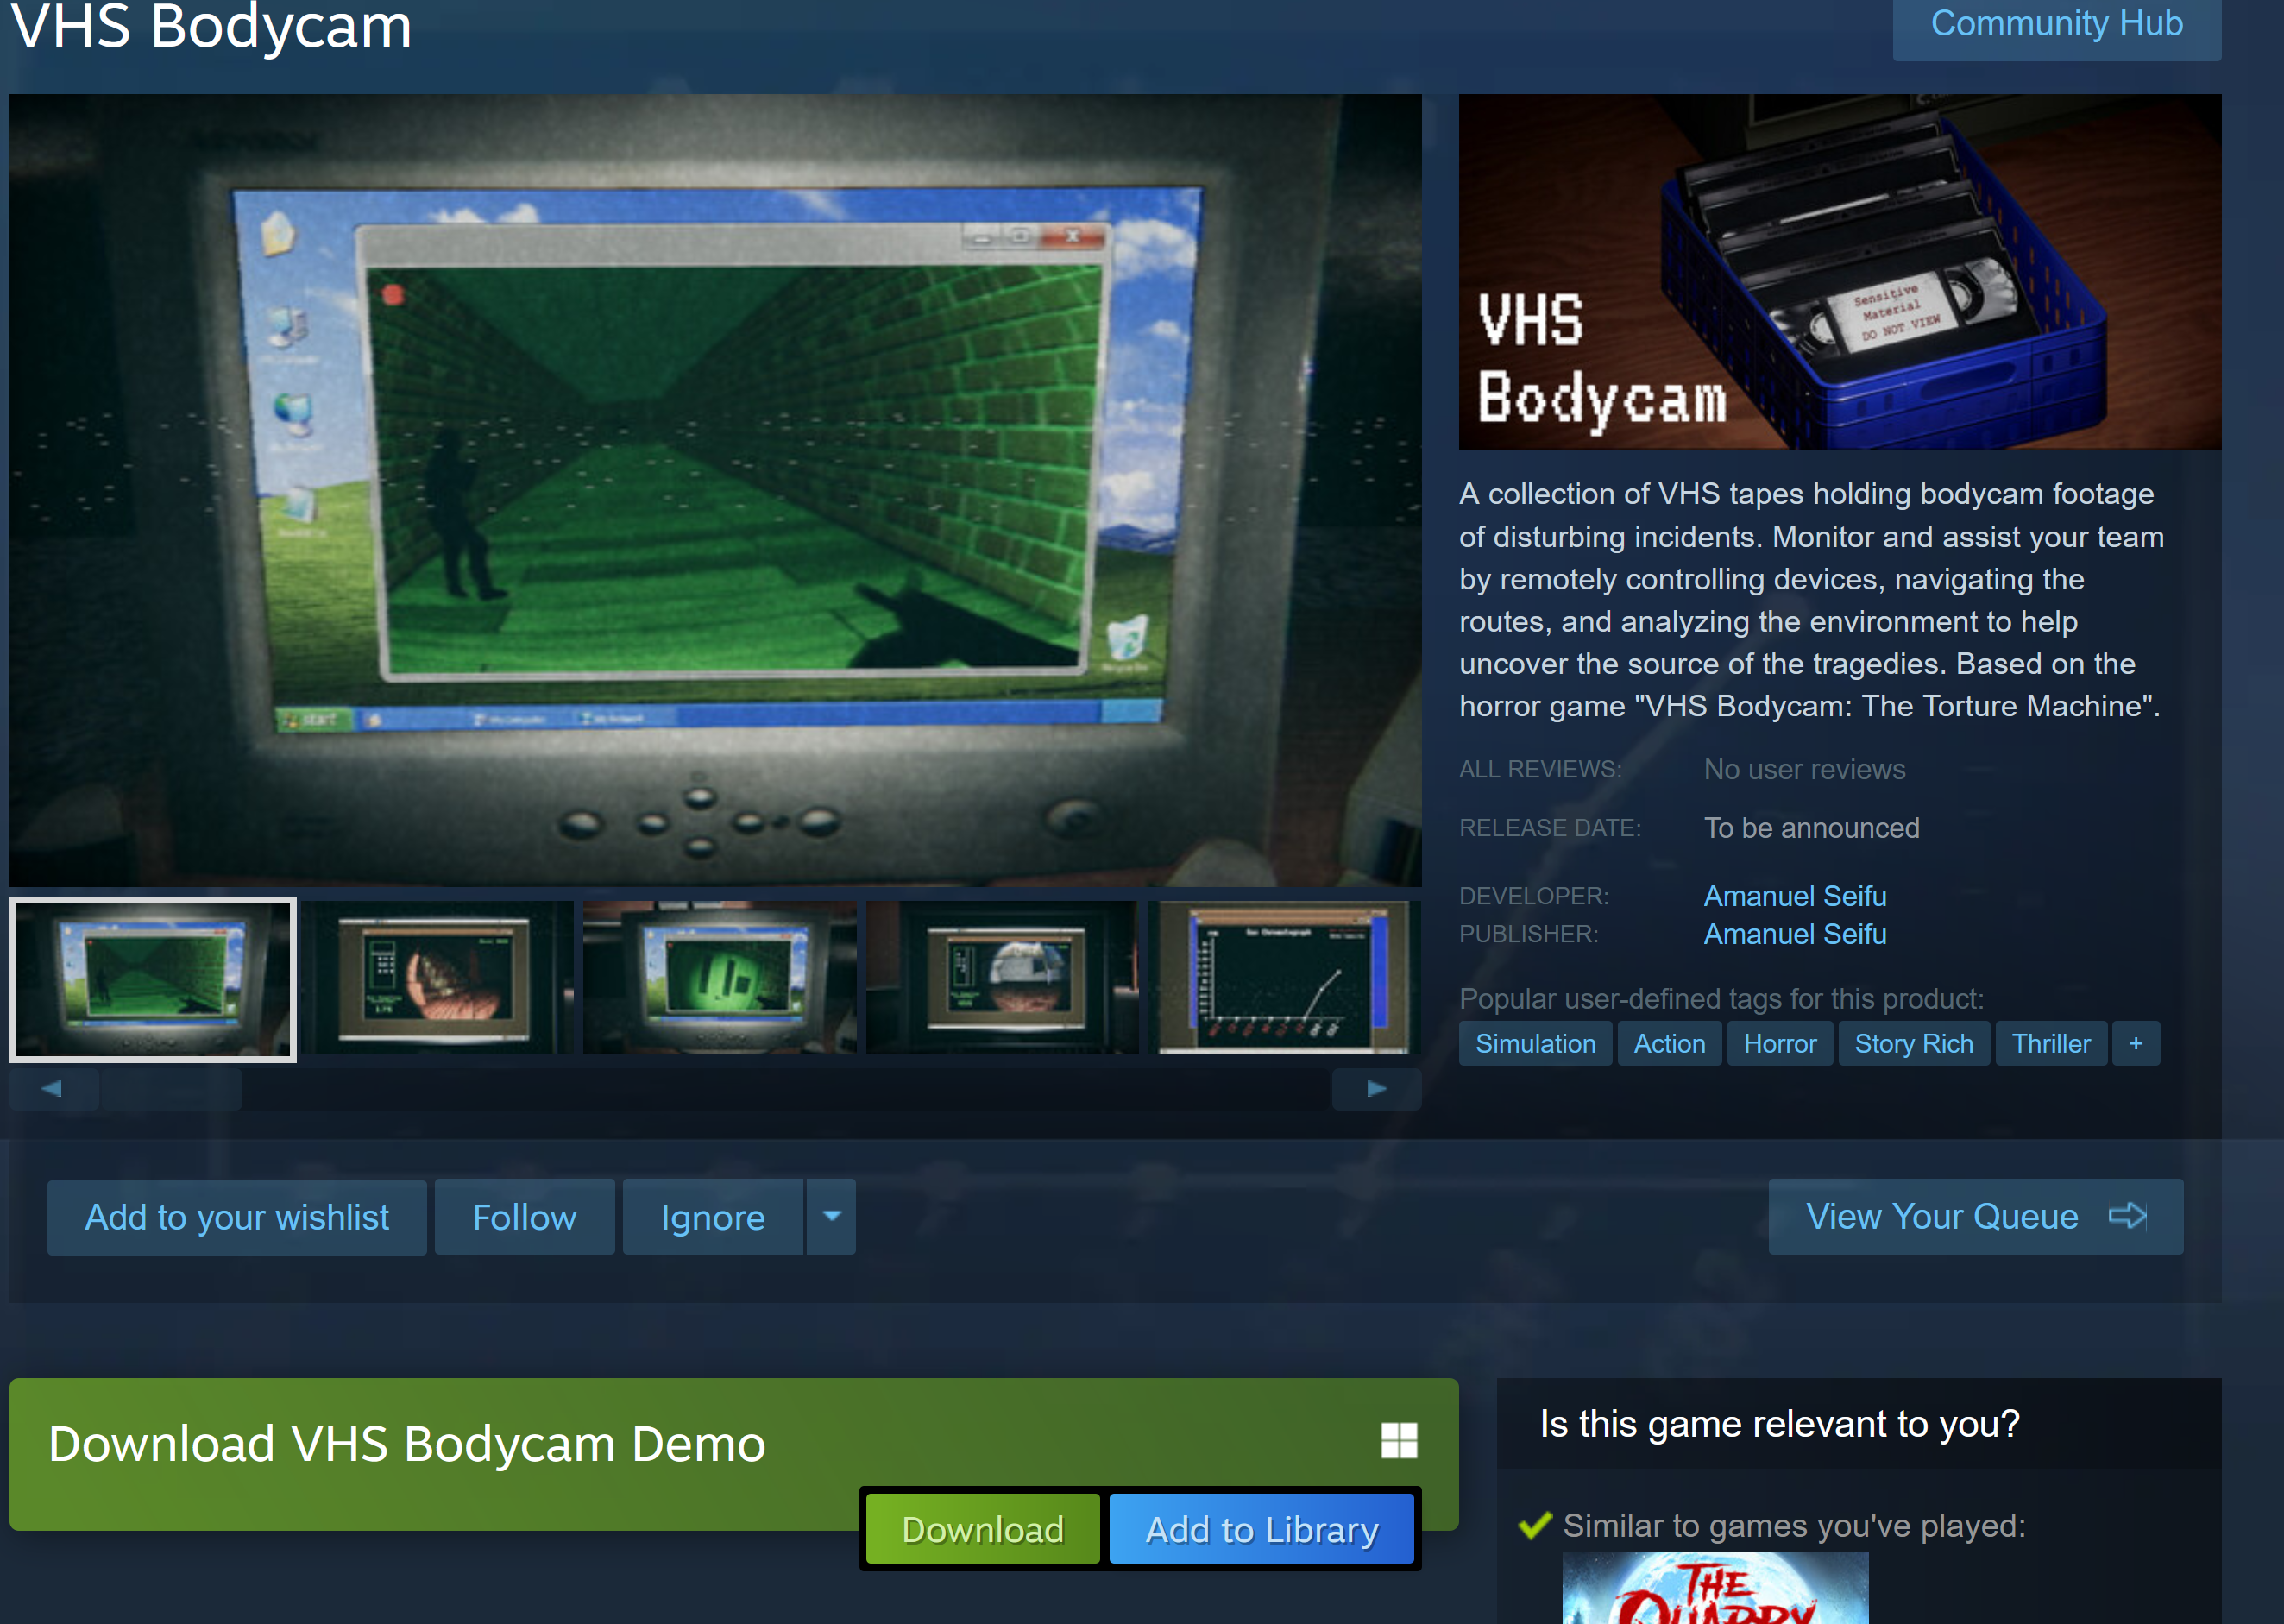Click Add to your wishlist
Image resolution: width=2284 pixels, height=1624 pixels.
pyautogui.click(x=237, y=1217)
